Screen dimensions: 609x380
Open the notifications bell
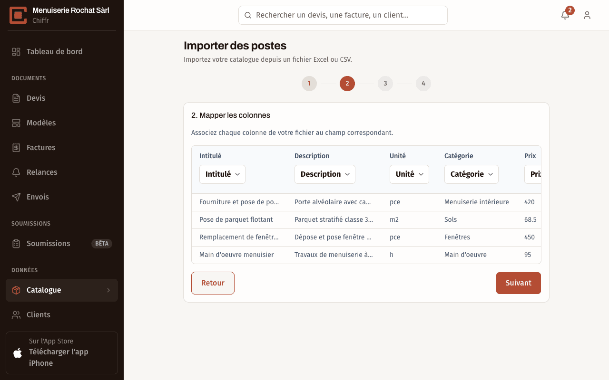pyautogui.click(x=565, y=15)
